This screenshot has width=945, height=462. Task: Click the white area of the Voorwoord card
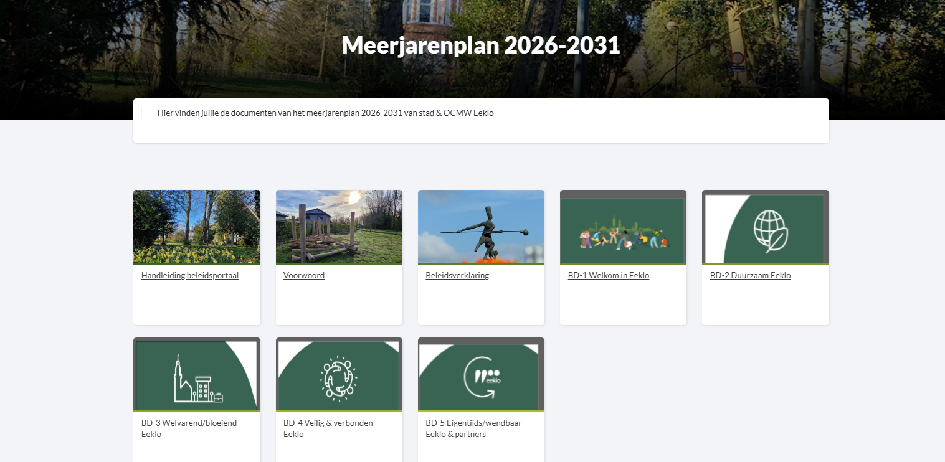coord(339,305)
